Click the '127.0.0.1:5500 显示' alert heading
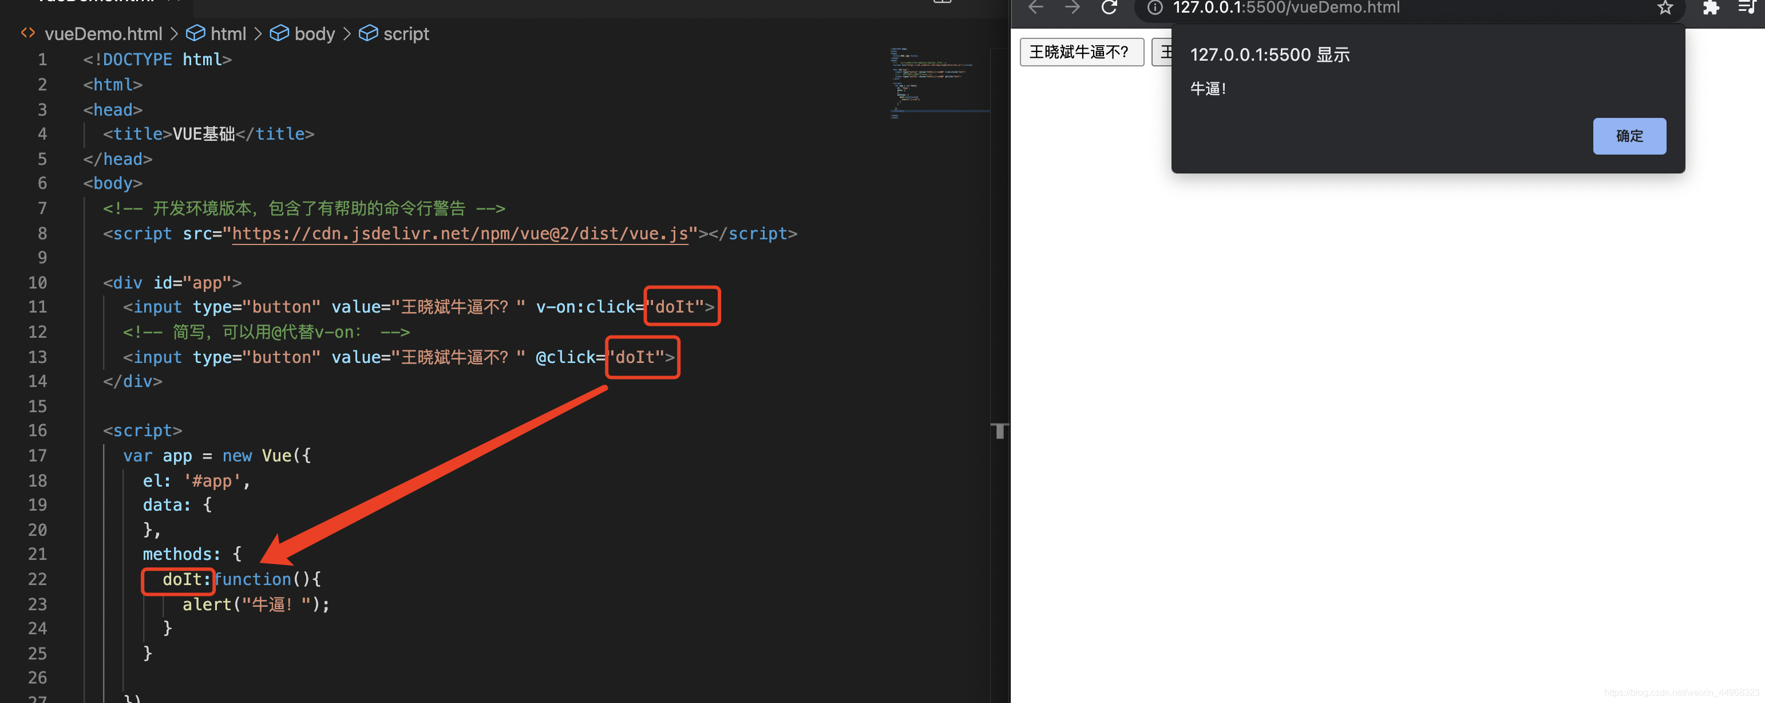Image resolution: width=1765 pixels, height=703 pixels. coord(1269,55)
